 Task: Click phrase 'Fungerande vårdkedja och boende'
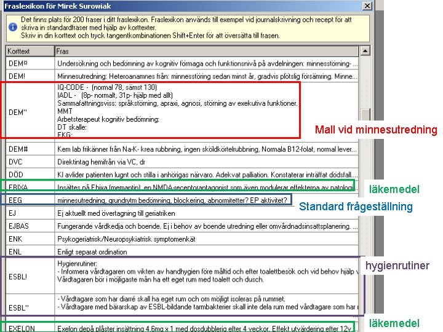pyautogui.click(x=207, y=226)
